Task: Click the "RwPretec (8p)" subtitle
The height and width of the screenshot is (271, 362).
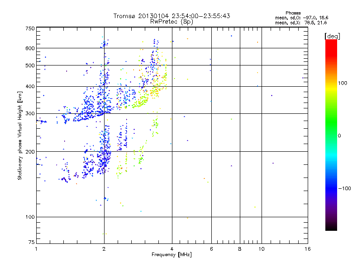Action: pos(171,22)
